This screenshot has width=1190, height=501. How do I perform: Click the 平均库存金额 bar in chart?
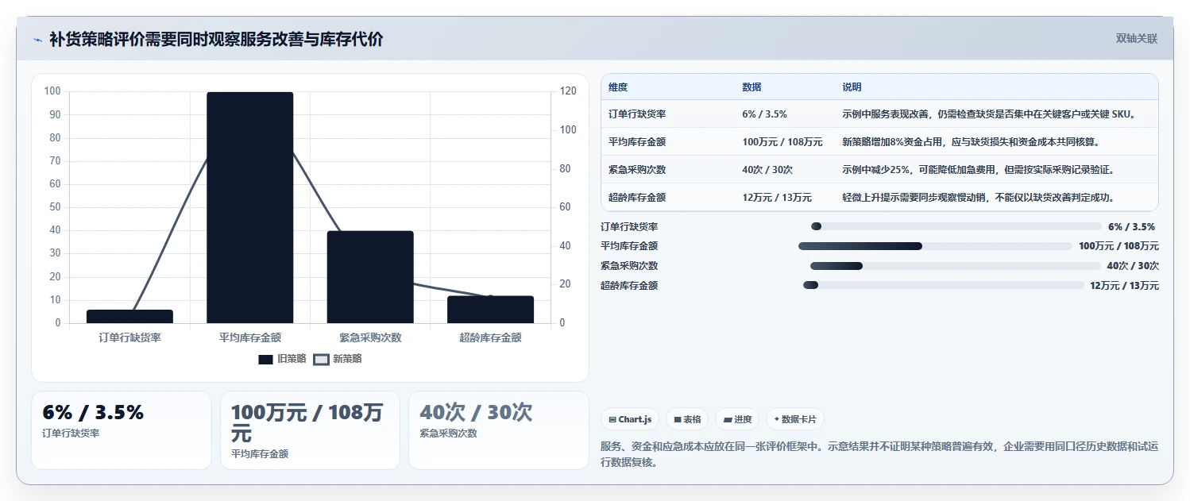click(250, 208)
